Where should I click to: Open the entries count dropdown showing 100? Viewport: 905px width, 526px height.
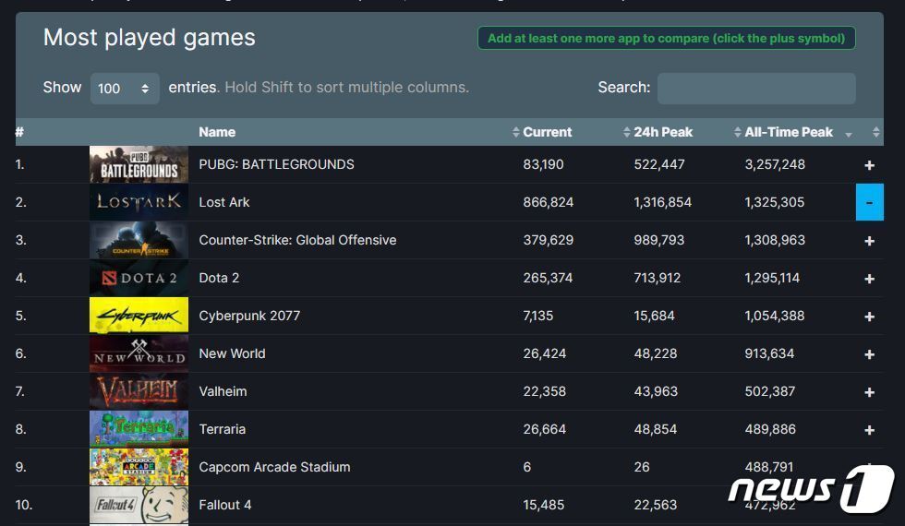125,89
